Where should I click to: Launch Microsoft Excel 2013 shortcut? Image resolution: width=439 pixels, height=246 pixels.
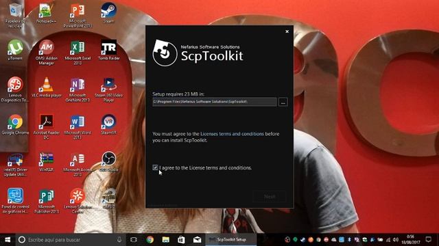click(x=78, y=53)
